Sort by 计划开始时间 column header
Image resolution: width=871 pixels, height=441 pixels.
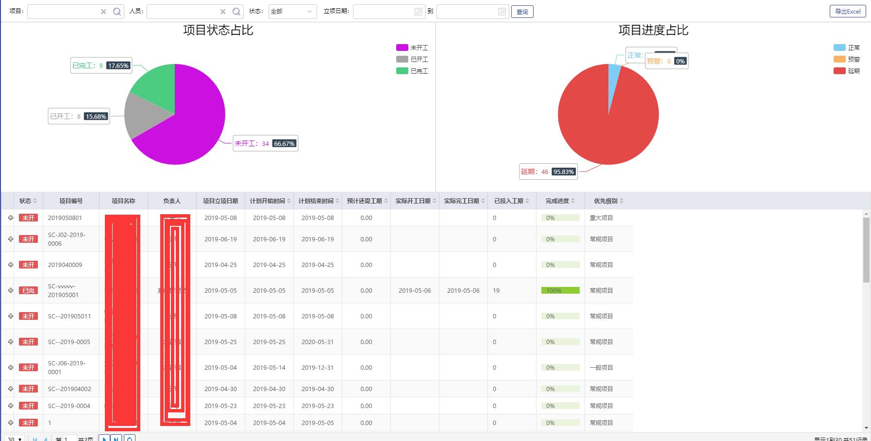(x=269, y=201)
